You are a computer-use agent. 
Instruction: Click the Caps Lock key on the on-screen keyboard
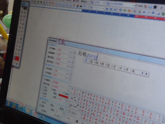[x=73, y=106]
